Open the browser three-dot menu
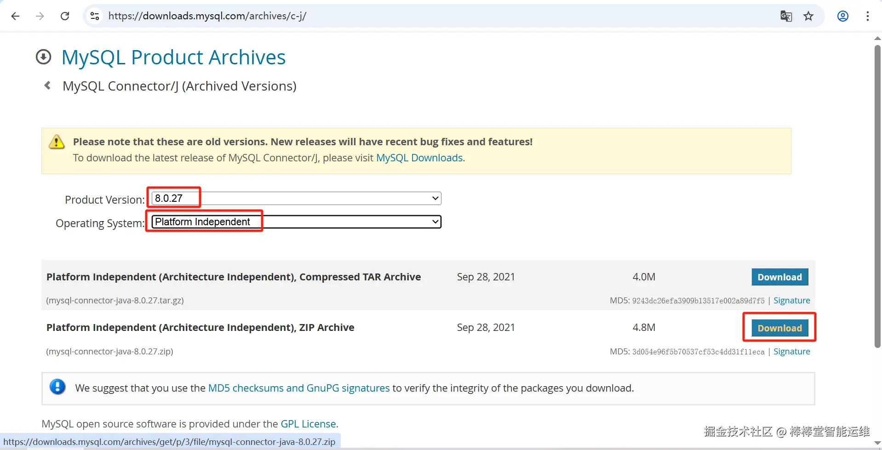 pos(867,16)
